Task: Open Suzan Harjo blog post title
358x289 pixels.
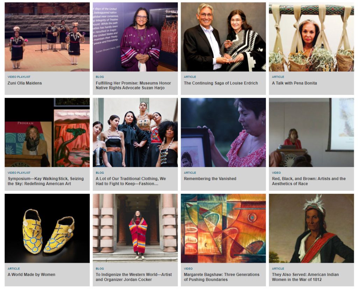Action: 133,85
